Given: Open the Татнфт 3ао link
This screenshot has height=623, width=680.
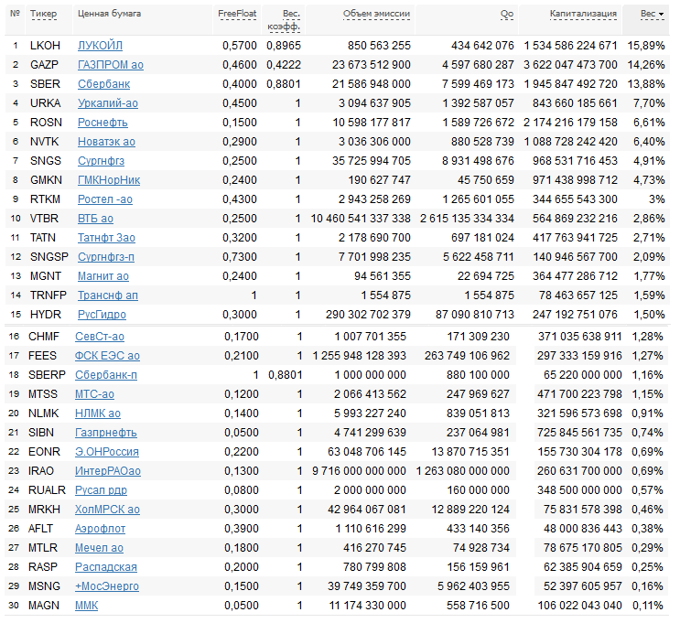Looking at the screenshot, I should click(x=106, y=238).
